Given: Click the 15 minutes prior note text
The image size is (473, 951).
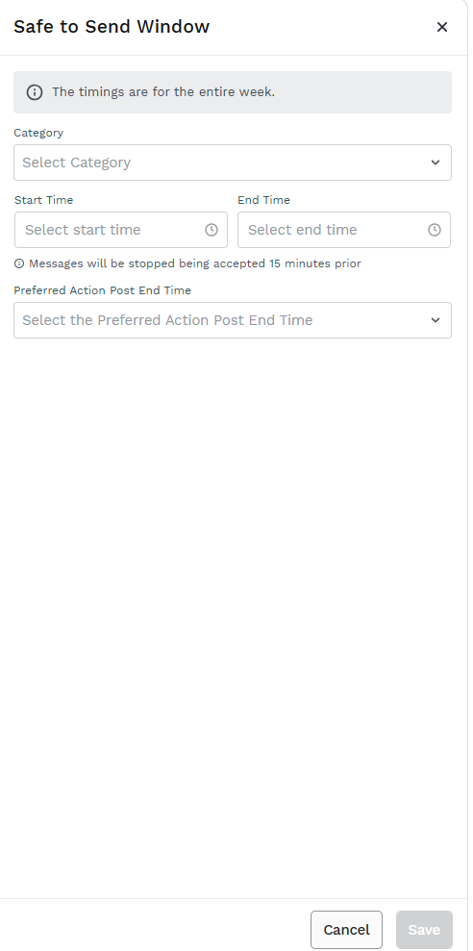Looking at the screenshot, I should (194, 263).
